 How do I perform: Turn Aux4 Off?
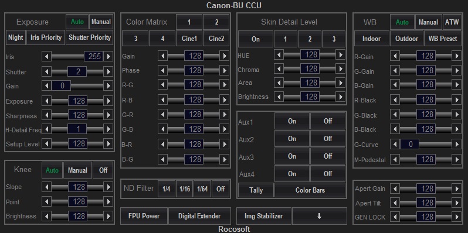coord(328,174)
